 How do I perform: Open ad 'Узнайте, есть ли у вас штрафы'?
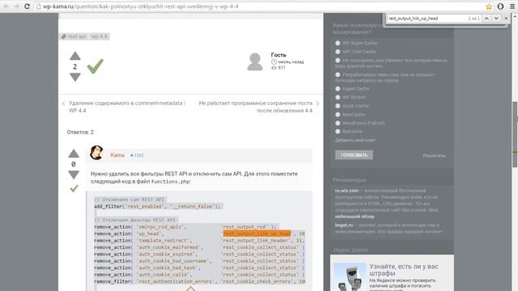coord(404,269)
